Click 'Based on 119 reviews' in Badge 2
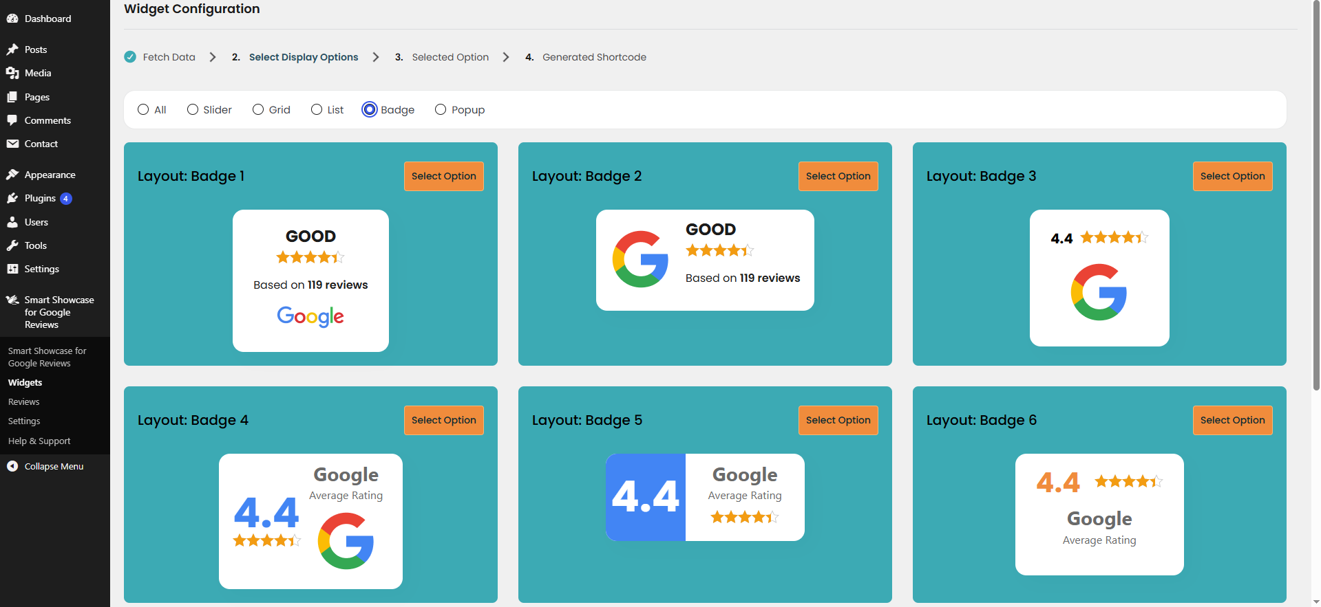 tap(743, 278)
